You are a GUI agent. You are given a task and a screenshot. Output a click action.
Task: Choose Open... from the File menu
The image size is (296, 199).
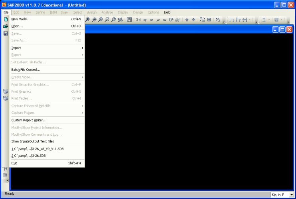[x=47, y=26]
